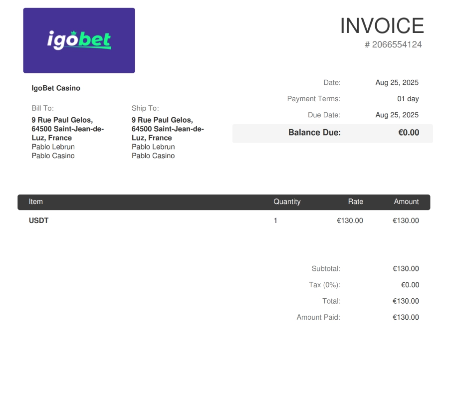The image size is (449, 399).
Task: Click the Balance Due label
Action: 314,133
